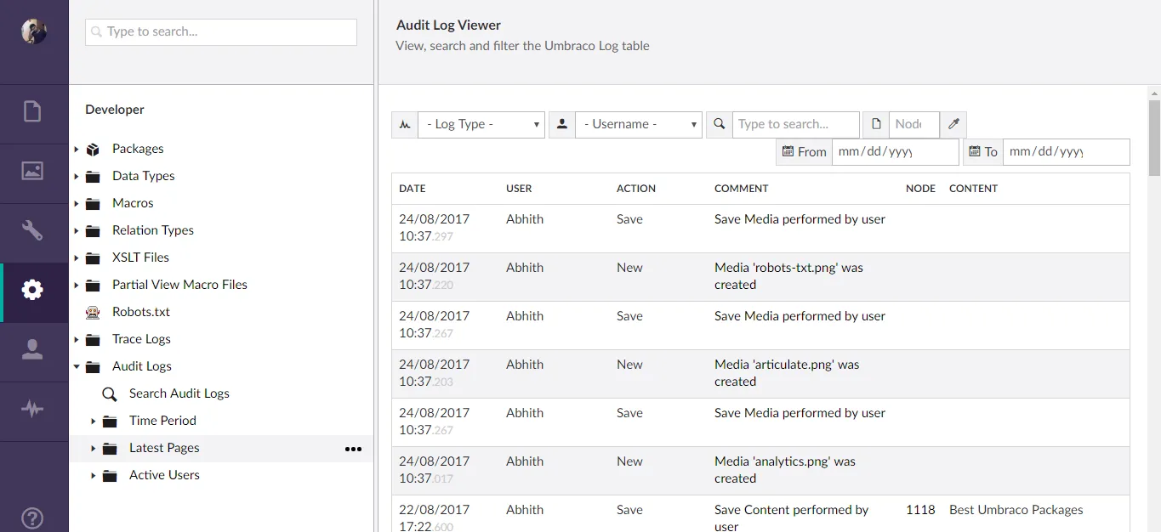Screen dimensions: 1161x532
Task: Click "Media 'robots-txt.png' was created" comment
Action: [x=789, y=276]
